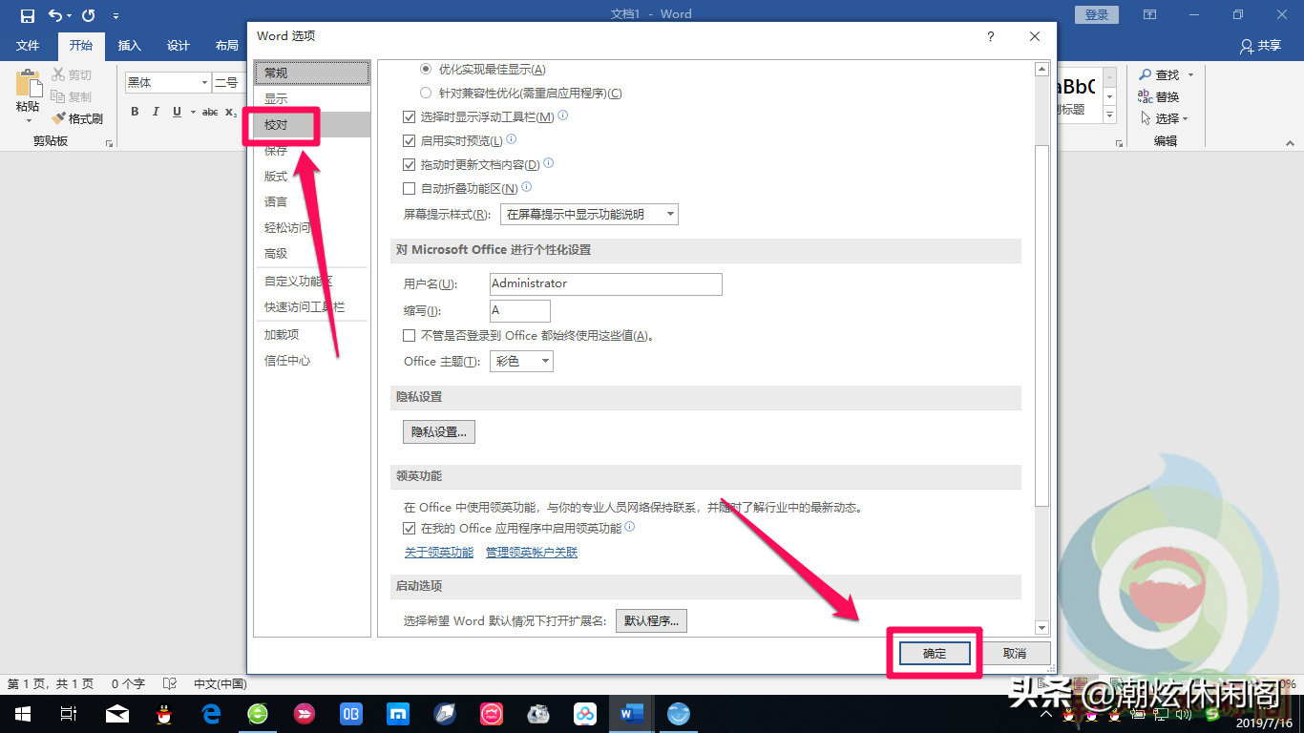Open the 关于领英功能 link

pyautogui.click(x=439, y=553)
